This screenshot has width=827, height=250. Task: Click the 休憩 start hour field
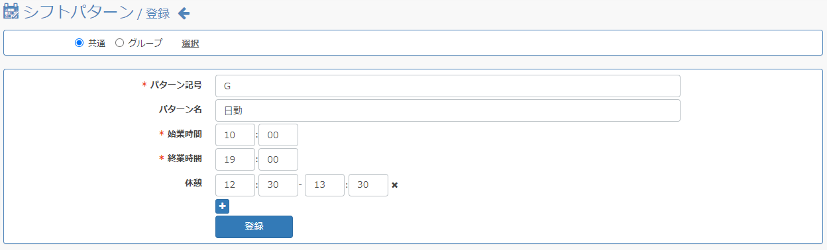(x=235, y=185)
